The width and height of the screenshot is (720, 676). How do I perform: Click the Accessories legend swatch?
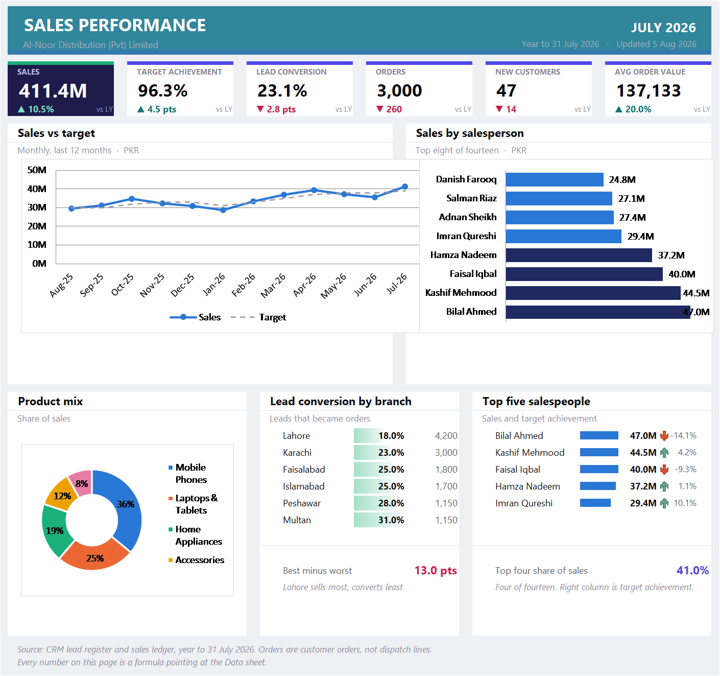(171, 560)
